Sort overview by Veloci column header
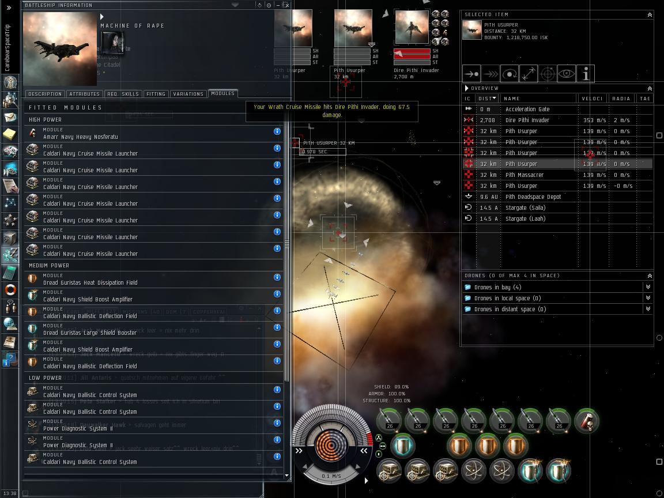664x498 pixels. click(x=593, y=99)
